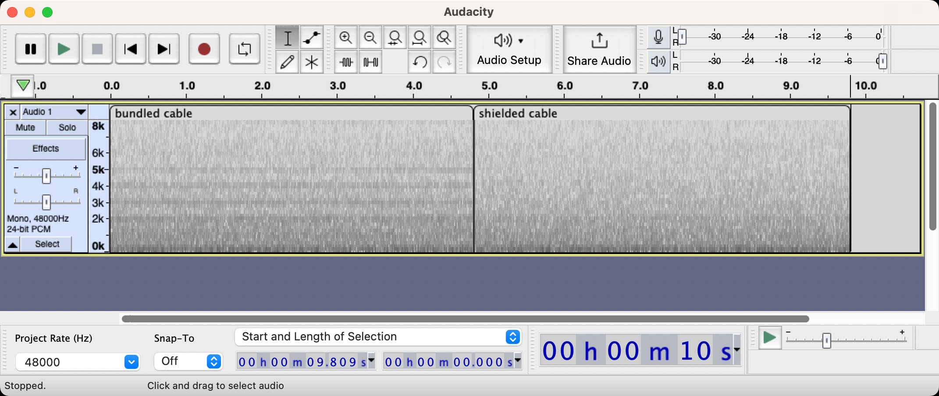939x396 pixels.
Task: Click the Pause button
Action: point(31,49)
